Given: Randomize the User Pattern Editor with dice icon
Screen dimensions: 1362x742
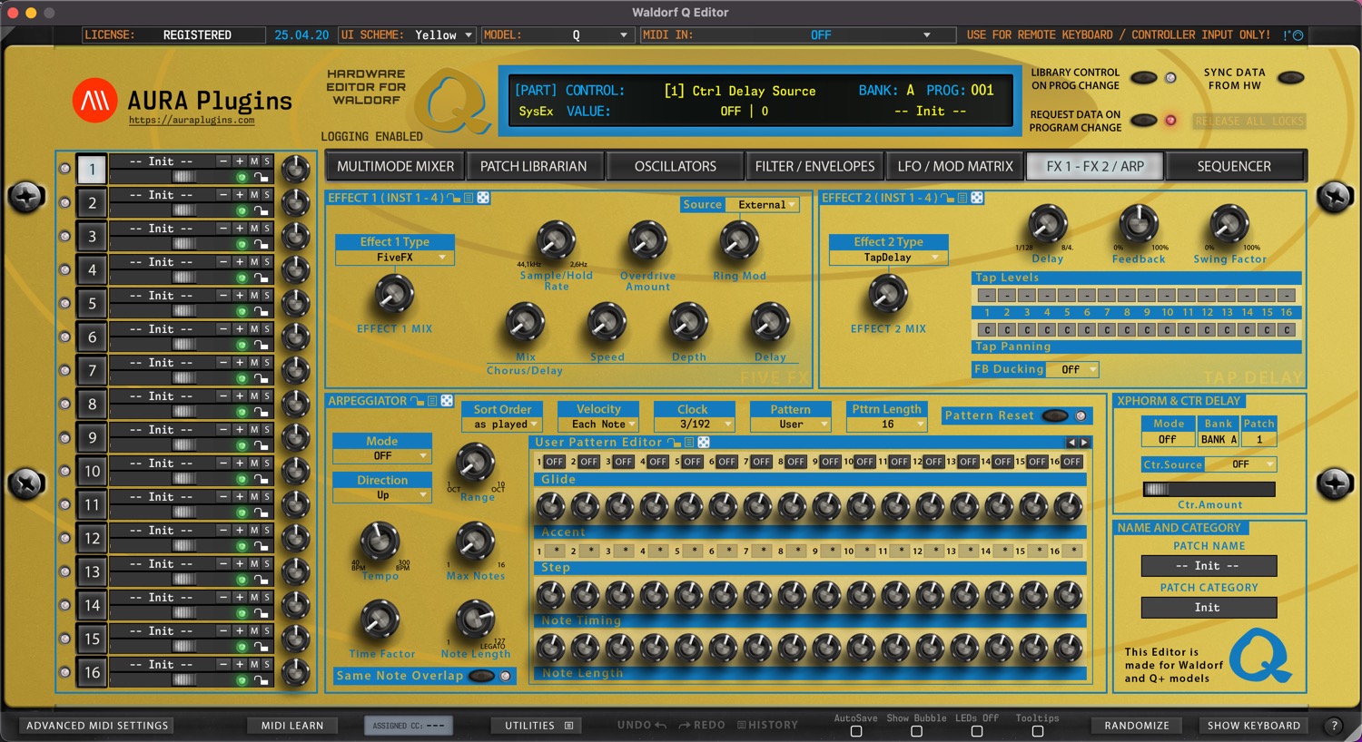Looking at the screenshot, I should coord(704,443).
